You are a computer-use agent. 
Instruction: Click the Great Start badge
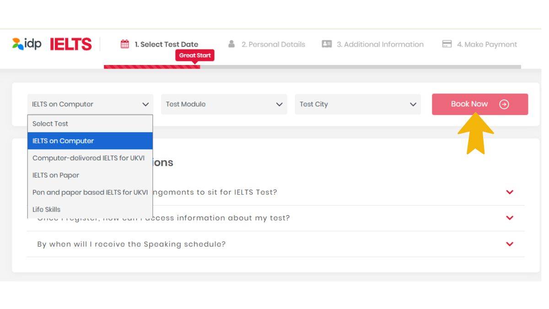[x=195, y=55]
